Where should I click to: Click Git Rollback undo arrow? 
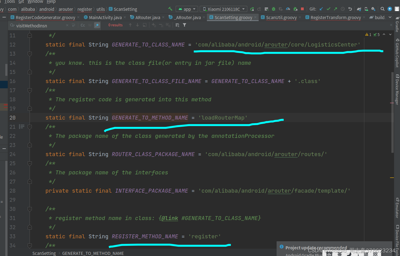pos(350,9)
